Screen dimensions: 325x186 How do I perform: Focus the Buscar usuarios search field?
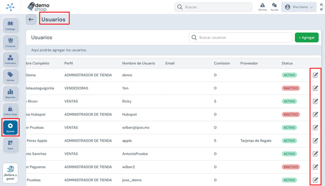click(240, 37)
